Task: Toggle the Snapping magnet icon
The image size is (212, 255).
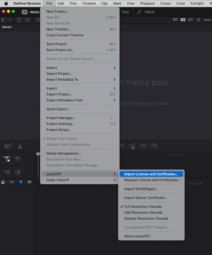Action: point(3,182)
